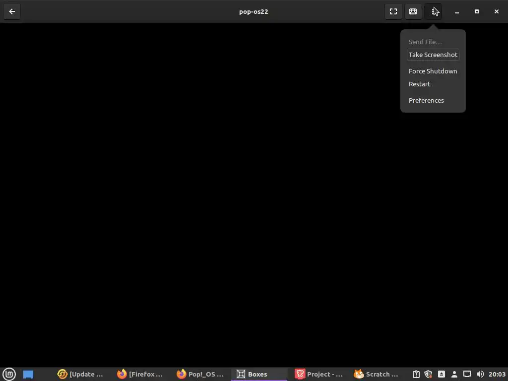Enter fullscreen mode for pop-os22

click(393, 12)
